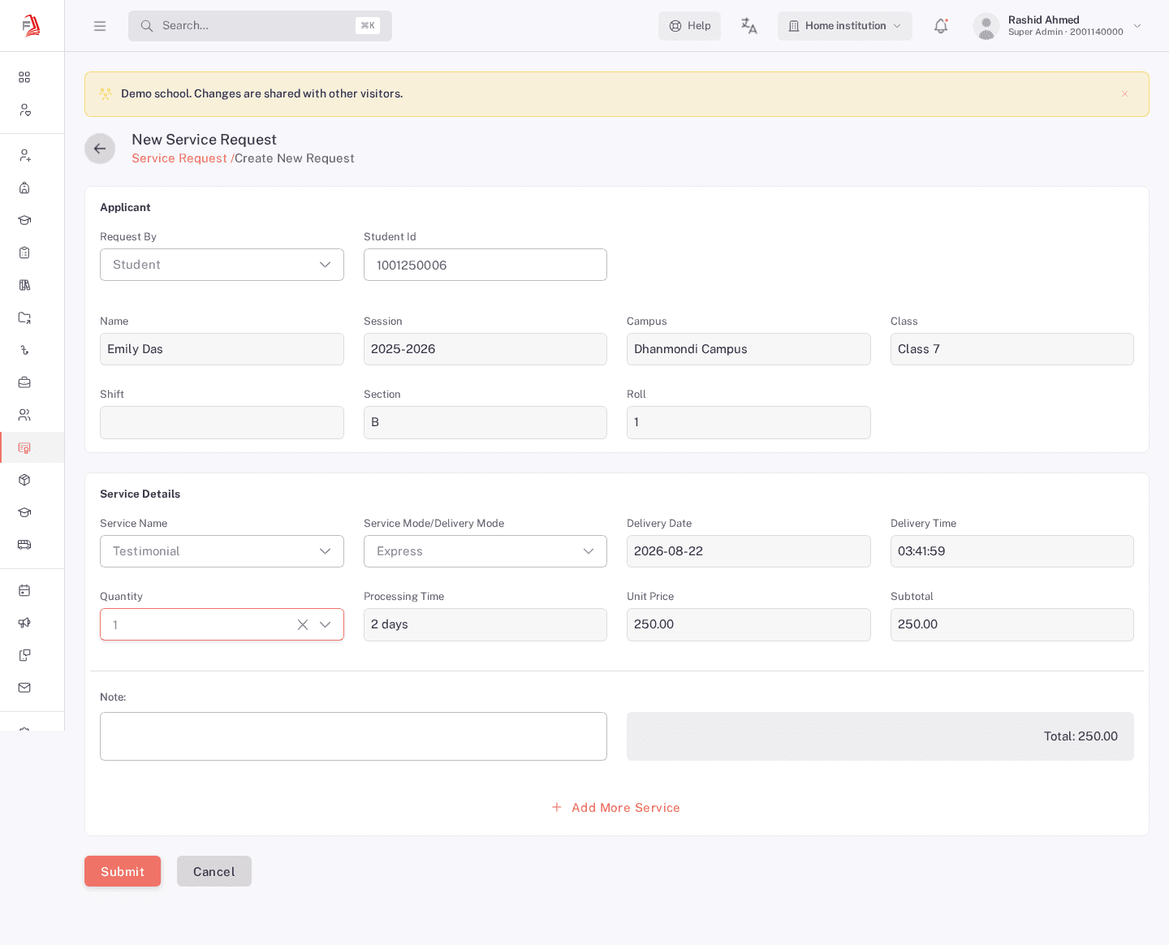Dismiss the demo school banner
Viewport: 1169px width, 945px height.
[x=1124, y=94]
